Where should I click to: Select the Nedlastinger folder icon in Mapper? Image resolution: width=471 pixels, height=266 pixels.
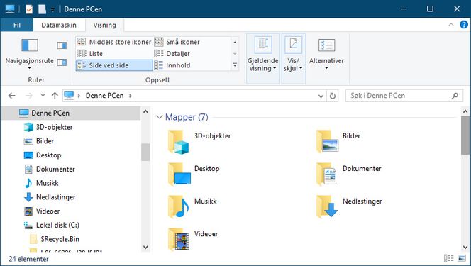click(x=327, y=206)
